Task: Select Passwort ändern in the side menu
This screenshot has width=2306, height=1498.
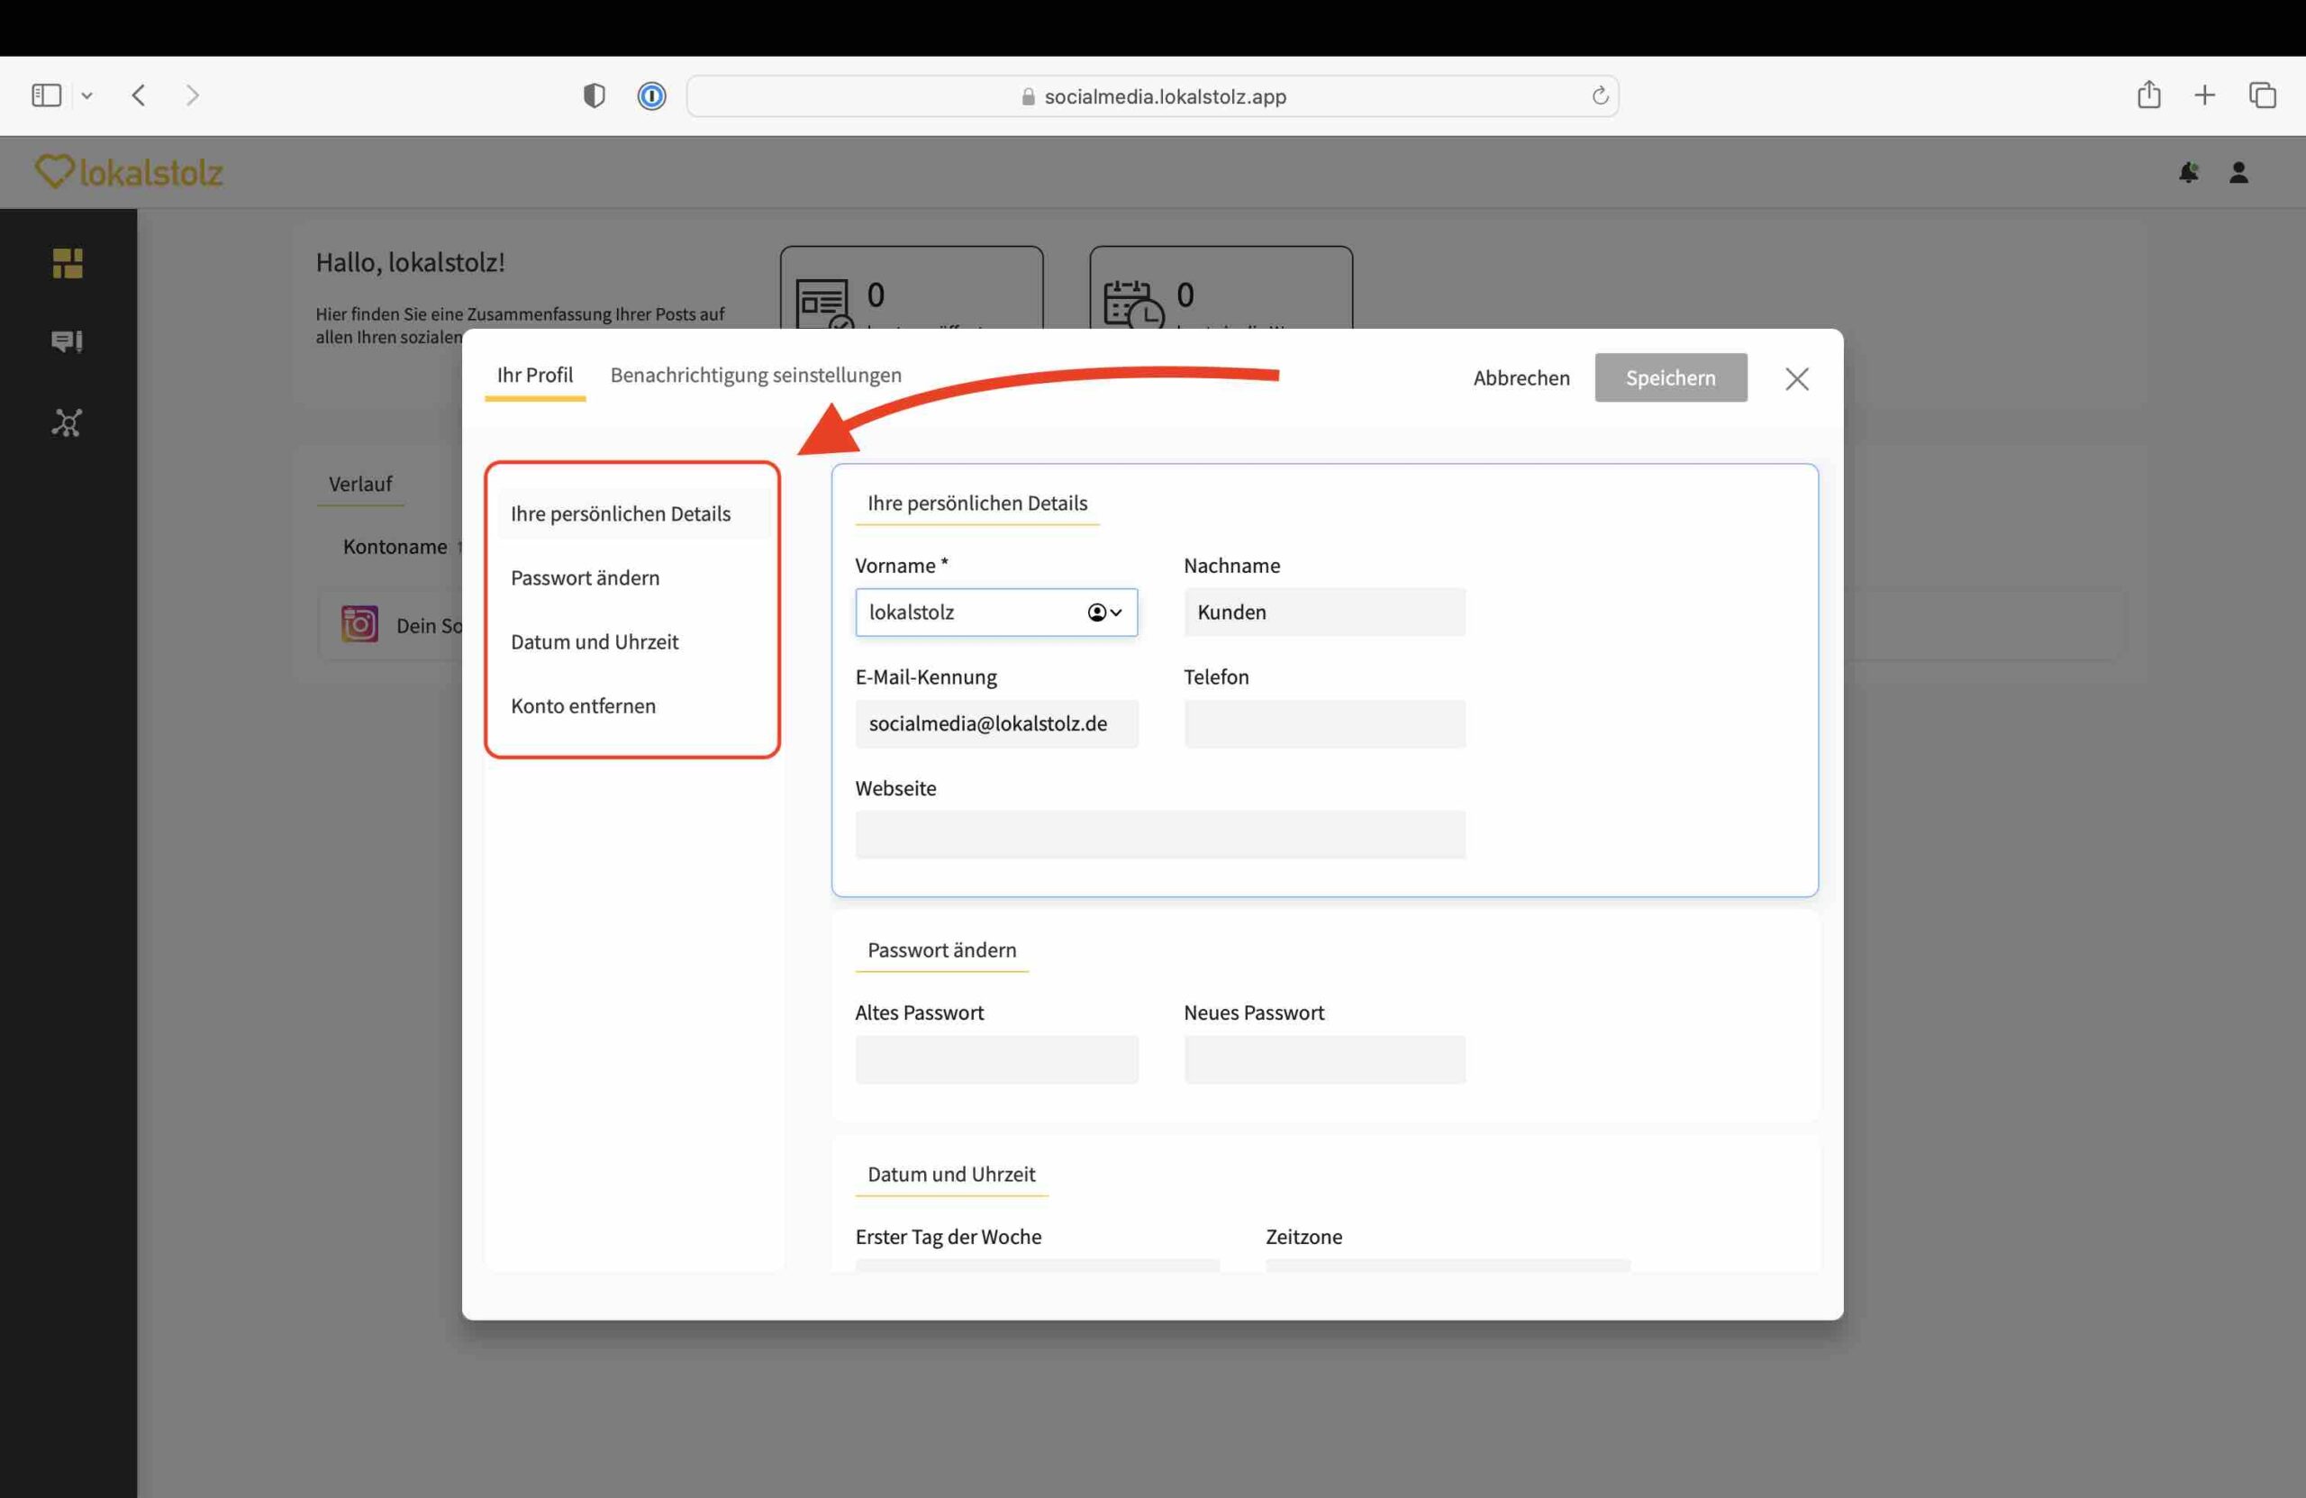Action: 586,577
